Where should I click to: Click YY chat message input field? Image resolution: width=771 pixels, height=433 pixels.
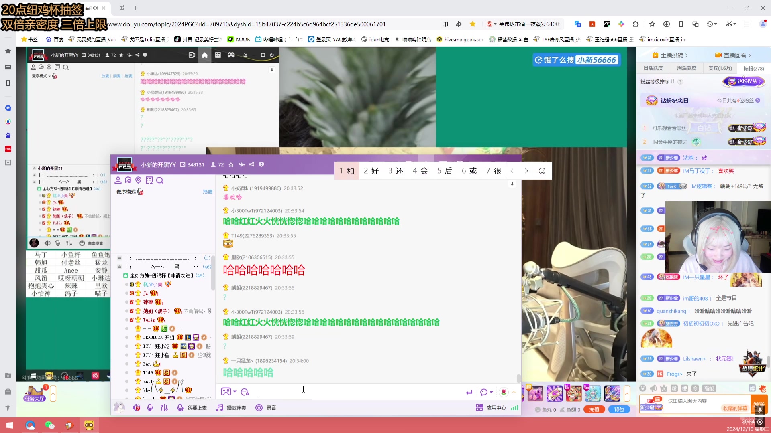point(357,392)
